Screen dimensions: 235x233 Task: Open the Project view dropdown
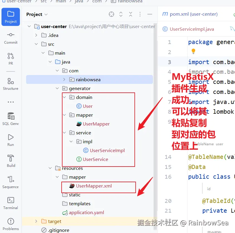37,14
